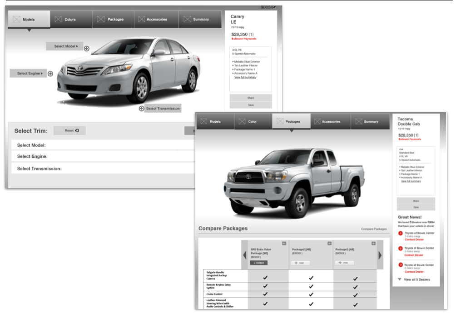Click dealer marker number 3
Image resolution: width=456 pixels, height=319 pixels.
(x=401, y=265)
